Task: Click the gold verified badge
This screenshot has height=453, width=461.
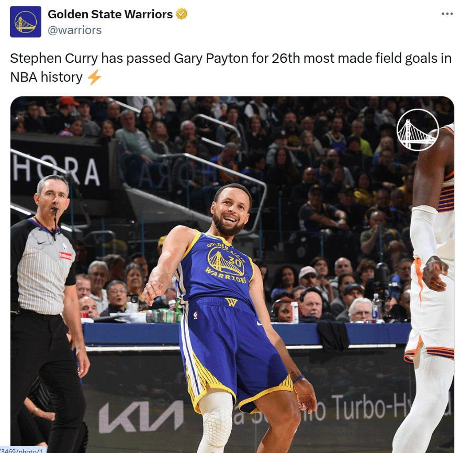Action: click(182, 14)
